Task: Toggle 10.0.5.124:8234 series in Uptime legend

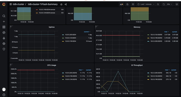Action: pos(71,38)
